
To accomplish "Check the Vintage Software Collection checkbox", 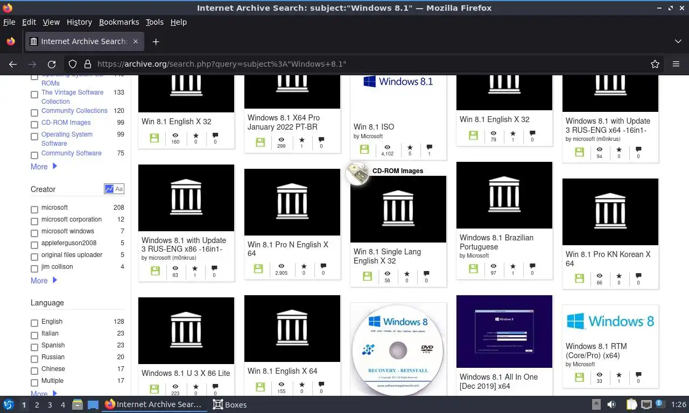I will coord(34,95).
